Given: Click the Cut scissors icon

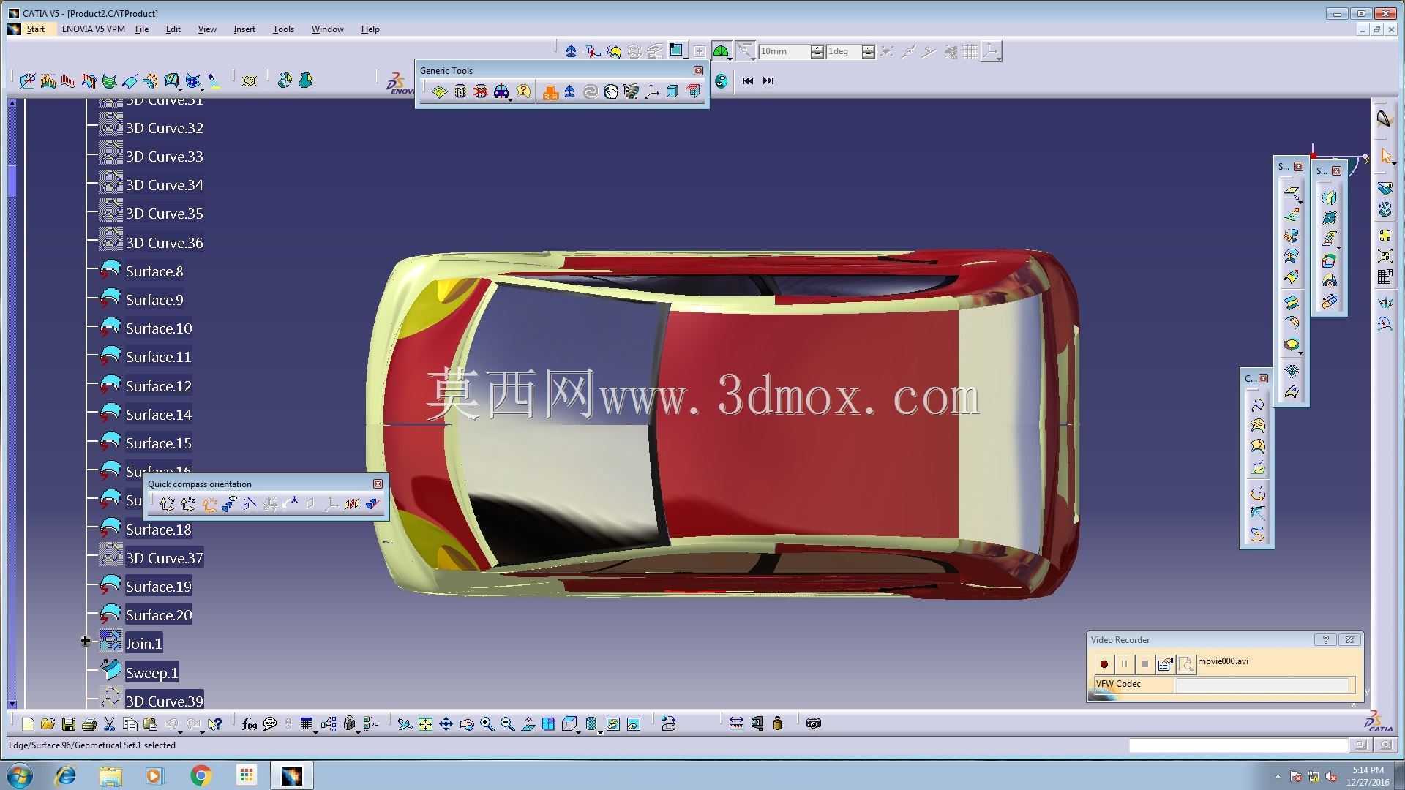Looking at the screenshot, I should pos(110,724).
